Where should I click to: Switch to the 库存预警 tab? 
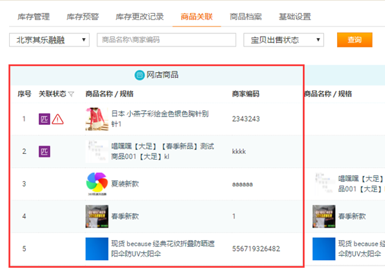83,17
